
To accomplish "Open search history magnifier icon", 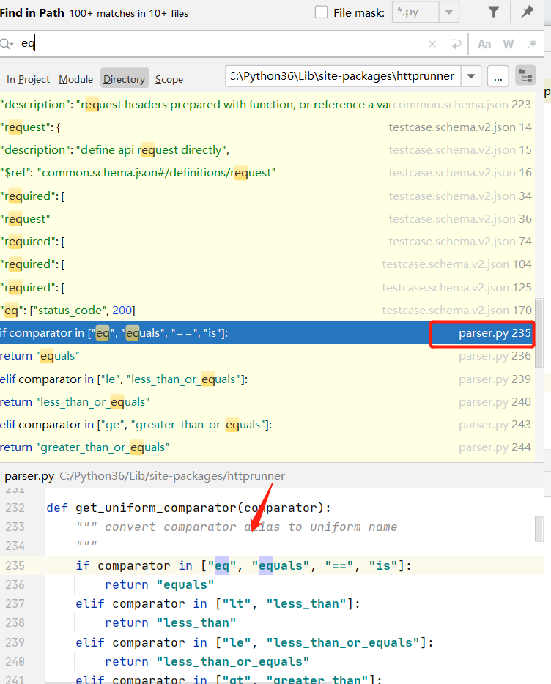I will 7,44.
